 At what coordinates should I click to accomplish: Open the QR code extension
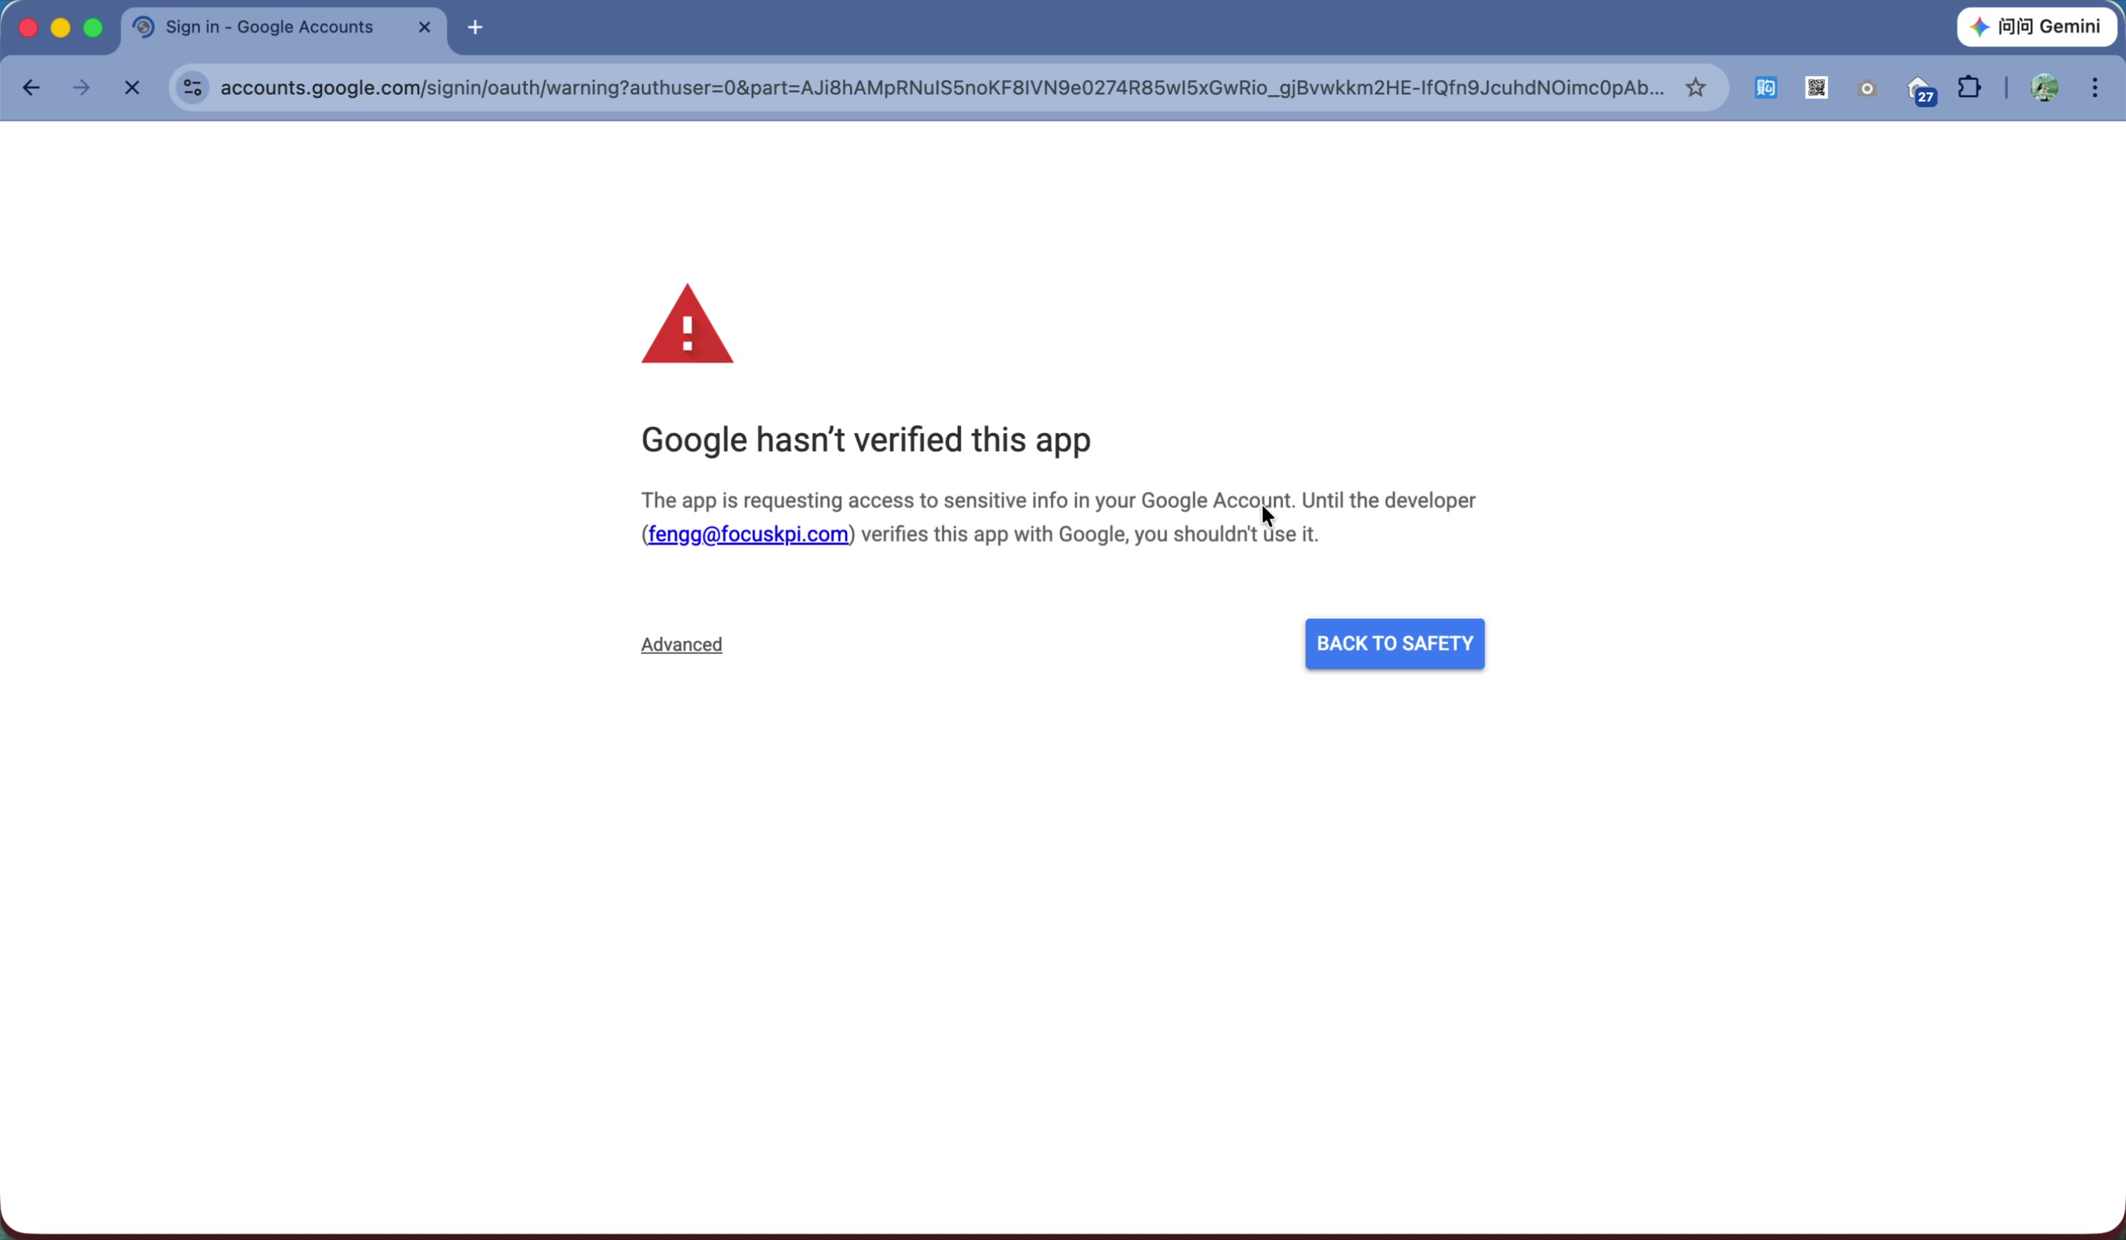click(1815, 88)
